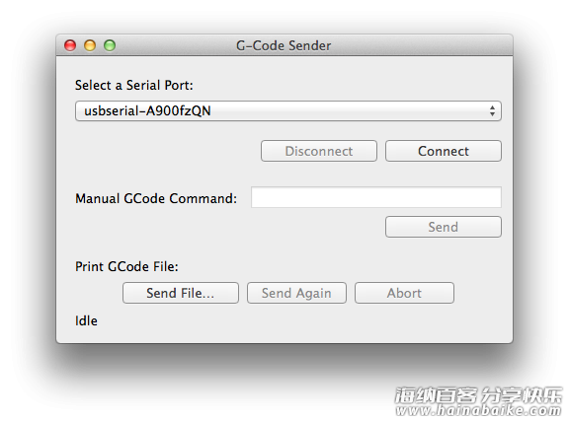This screenshot has width=569, height=421.
Task: Click the 'Print GCode File:' label
Action: click(x=126, y=266)
